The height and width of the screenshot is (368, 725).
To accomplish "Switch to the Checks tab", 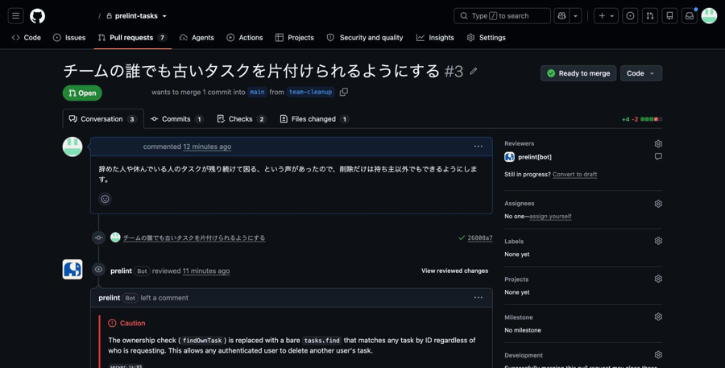I will [x=242, y=119].
